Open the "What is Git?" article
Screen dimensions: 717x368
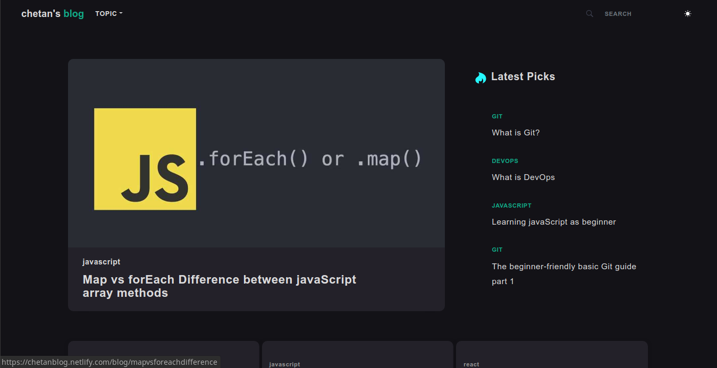point(515,132)
